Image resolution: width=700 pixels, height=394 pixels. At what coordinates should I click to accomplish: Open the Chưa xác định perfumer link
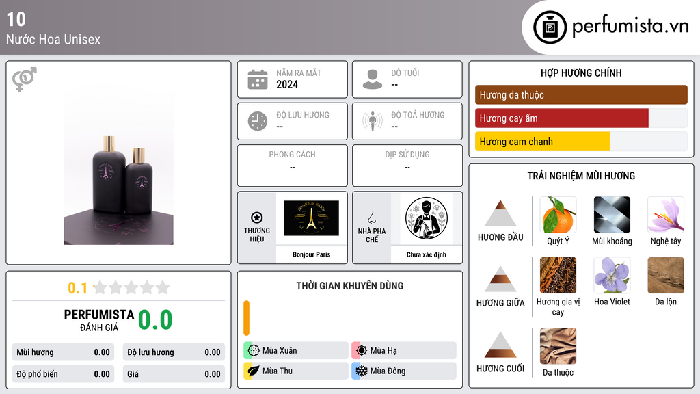pos(427,254)
